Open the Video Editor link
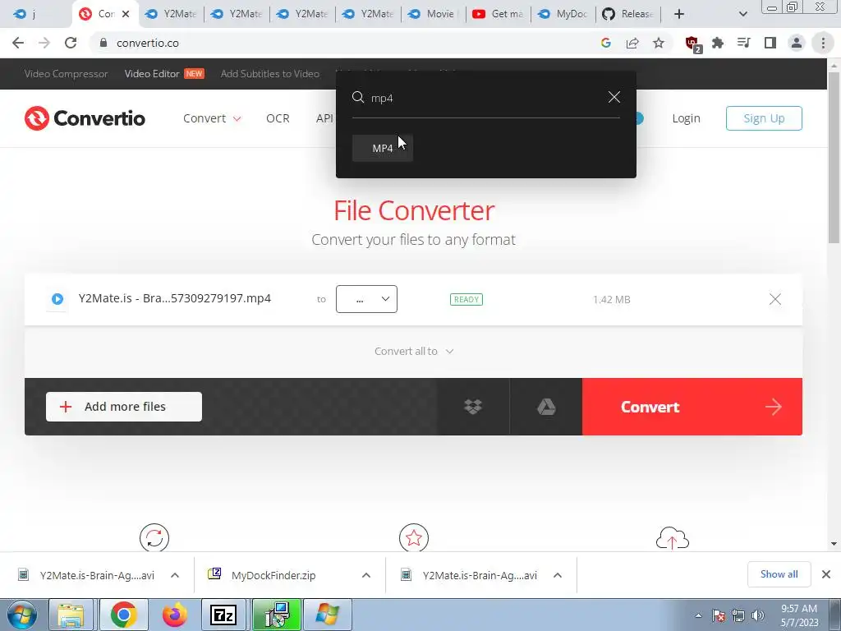This screenshot has width=841, height=631. (x=152, y=73)
